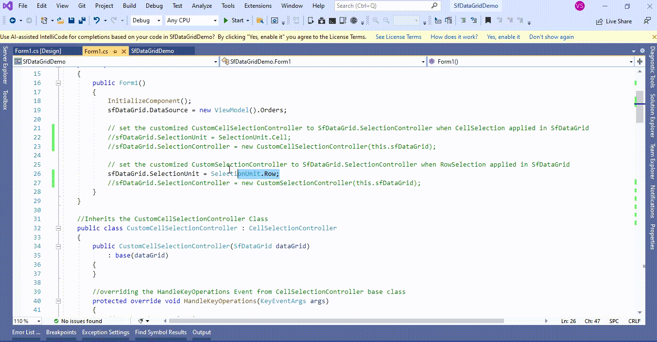Open the Diagnostic Tools side panel
The image size is (657, 342).
tap(653, 67)
